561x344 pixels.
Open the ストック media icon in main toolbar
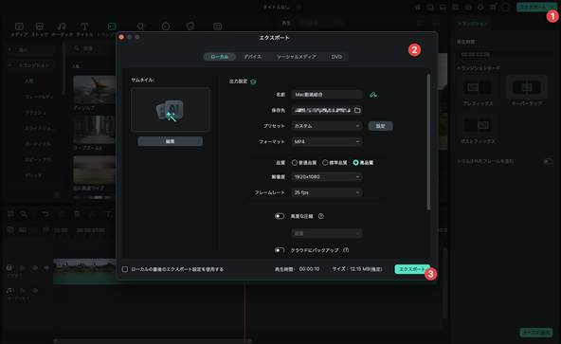pyautogui.click(x=40, y=27)
